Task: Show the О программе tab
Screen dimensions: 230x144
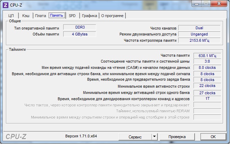Action: [x=112, y=16]
